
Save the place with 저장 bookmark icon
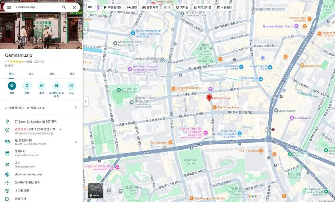[x=27, y=86]
